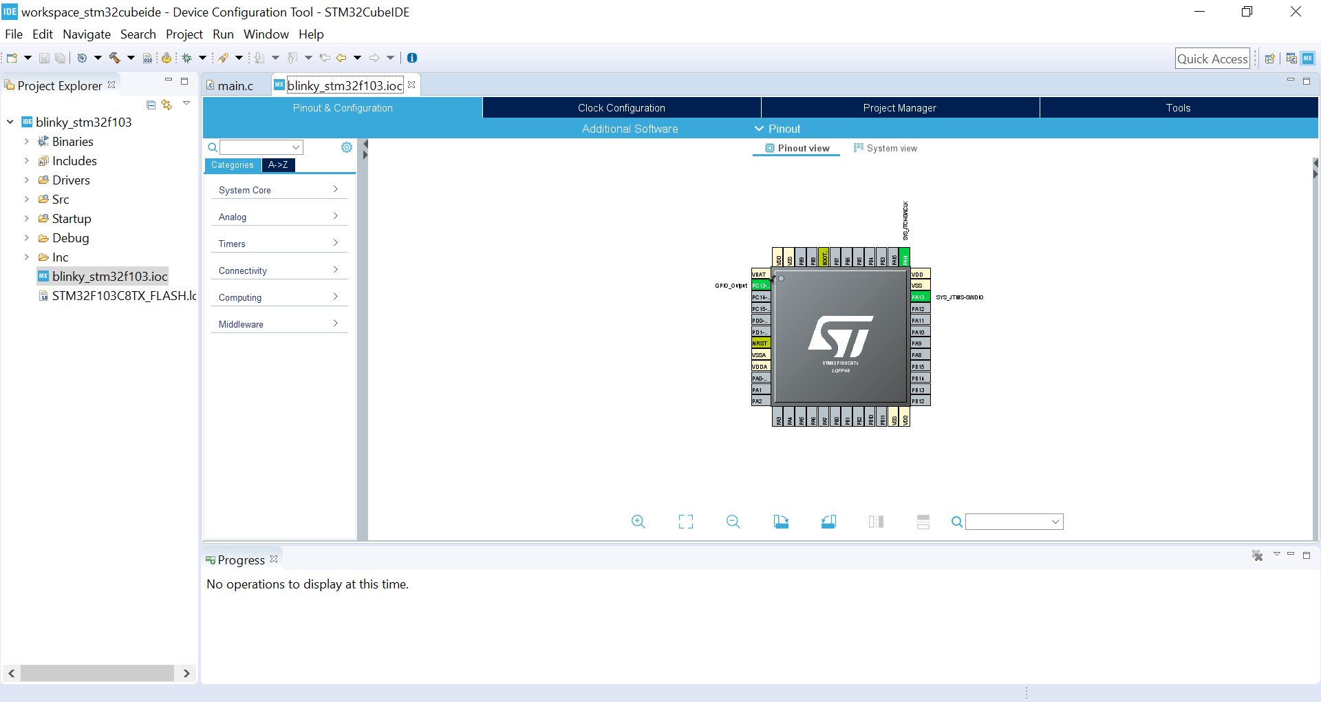The height and width of the screenshot is (702, 1321).
Task: Open the Project menu
Action: 184,34
